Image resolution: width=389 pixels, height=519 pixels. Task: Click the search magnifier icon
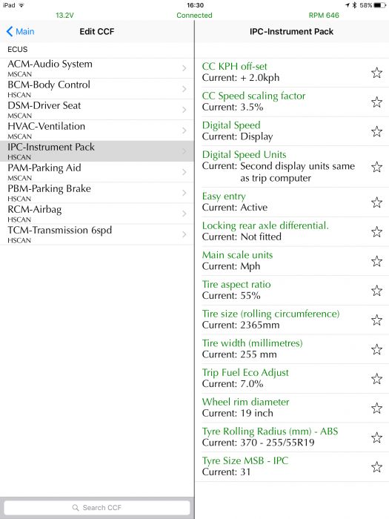(76, 507)
